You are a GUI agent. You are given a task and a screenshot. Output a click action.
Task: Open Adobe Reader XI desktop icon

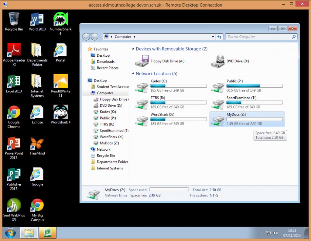pos(14,51)
